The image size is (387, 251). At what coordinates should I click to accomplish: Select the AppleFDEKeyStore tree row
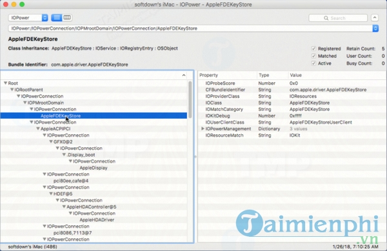(94, 115)
